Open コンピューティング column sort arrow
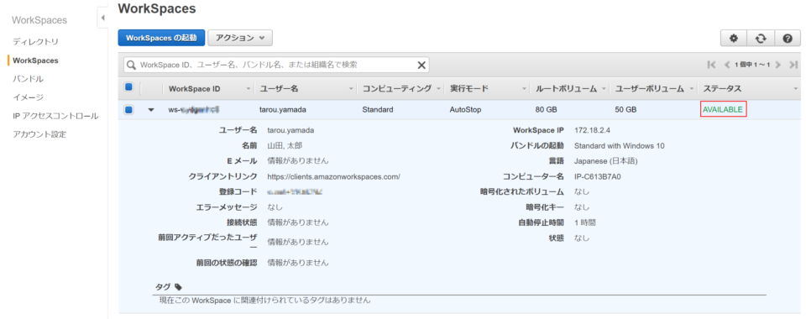 pos(439,89)
